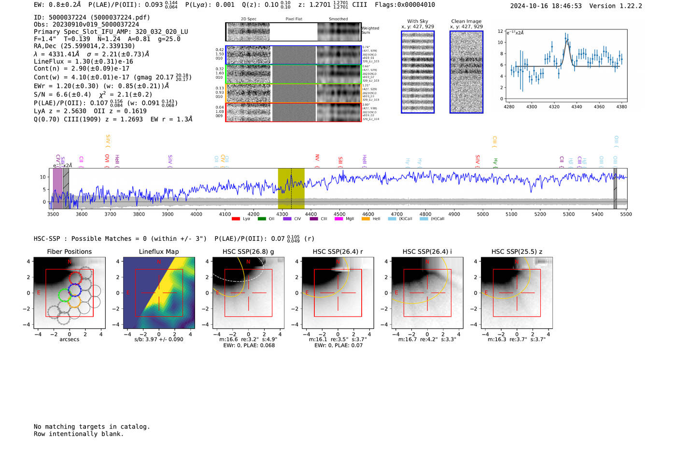Click the blue-bordered 2D fiber spectrum row

(293, 55)
